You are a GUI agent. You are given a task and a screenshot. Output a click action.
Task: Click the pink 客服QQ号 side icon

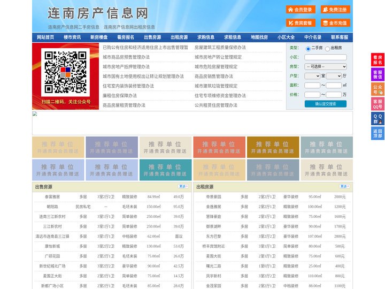(378, 104)
